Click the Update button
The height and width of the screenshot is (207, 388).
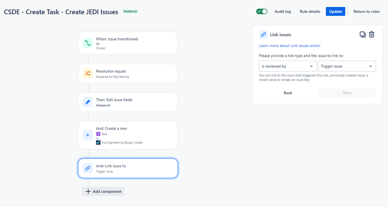pyautogui.click(x=335, y=11)
